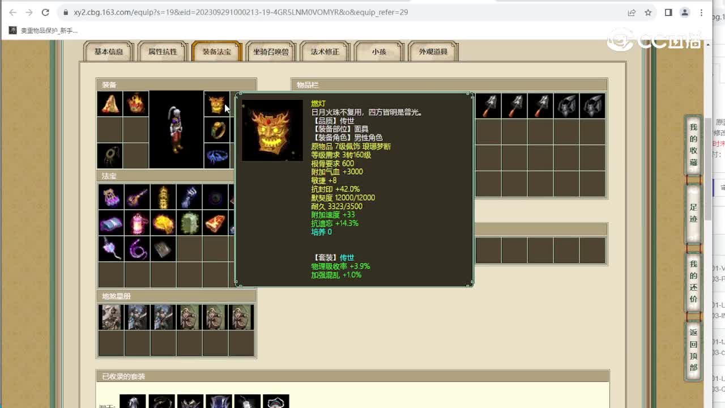Open the share page icon
Screen dimensions: 725x408
click(632, 12)
